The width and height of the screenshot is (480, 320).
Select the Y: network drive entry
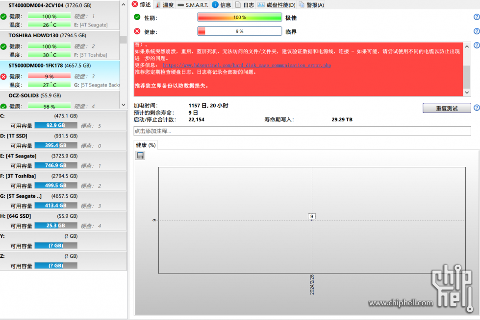click(63, 241)
